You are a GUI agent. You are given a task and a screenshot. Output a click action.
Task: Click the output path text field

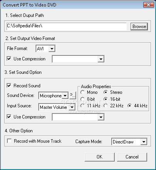pos(66,27)
